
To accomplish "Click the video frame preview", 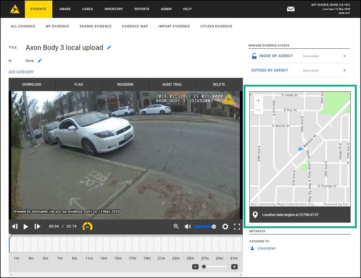I will click(126, 155).
